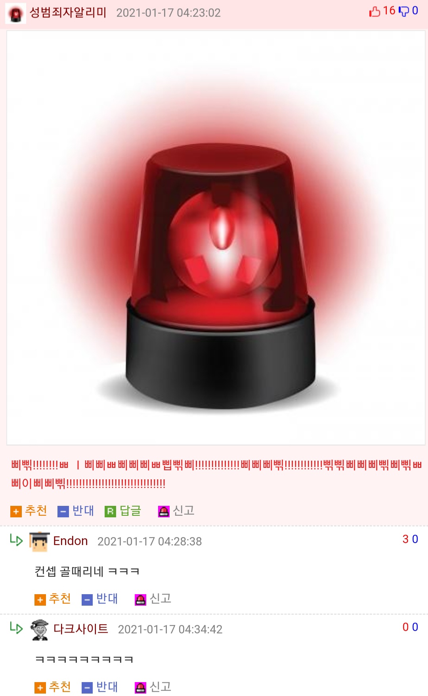
Task: Downvote Endon's comment with 반대
Action: [x=100, y=599]
